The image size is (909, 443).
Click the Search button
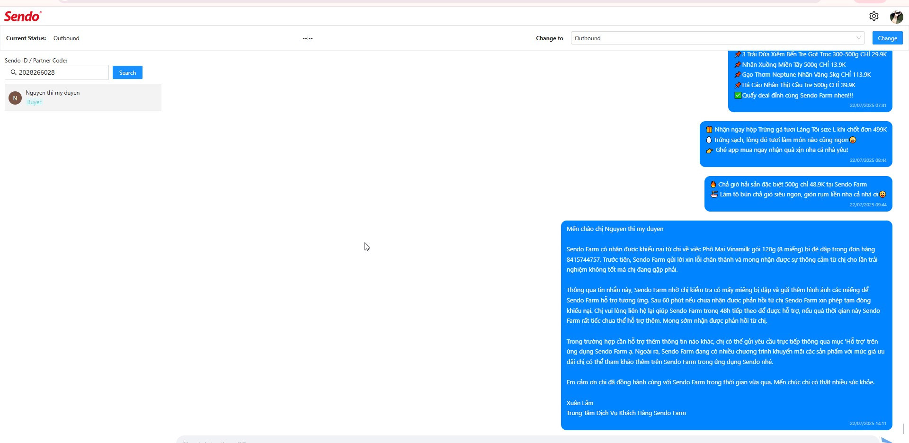(127, 72)
